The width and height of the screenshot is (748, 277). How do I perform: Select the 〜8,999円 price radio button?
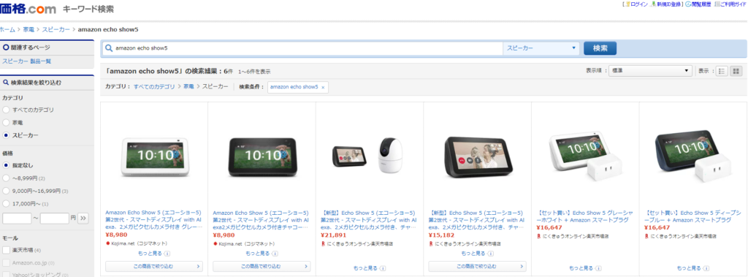tap(6, 178)
